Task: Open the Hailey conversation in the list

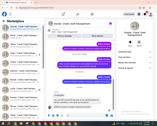Action: 21,117
